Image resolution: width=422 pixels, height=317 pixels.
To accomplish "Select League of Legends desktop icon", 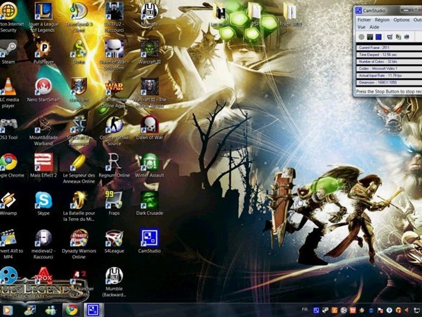I will 44,18.
